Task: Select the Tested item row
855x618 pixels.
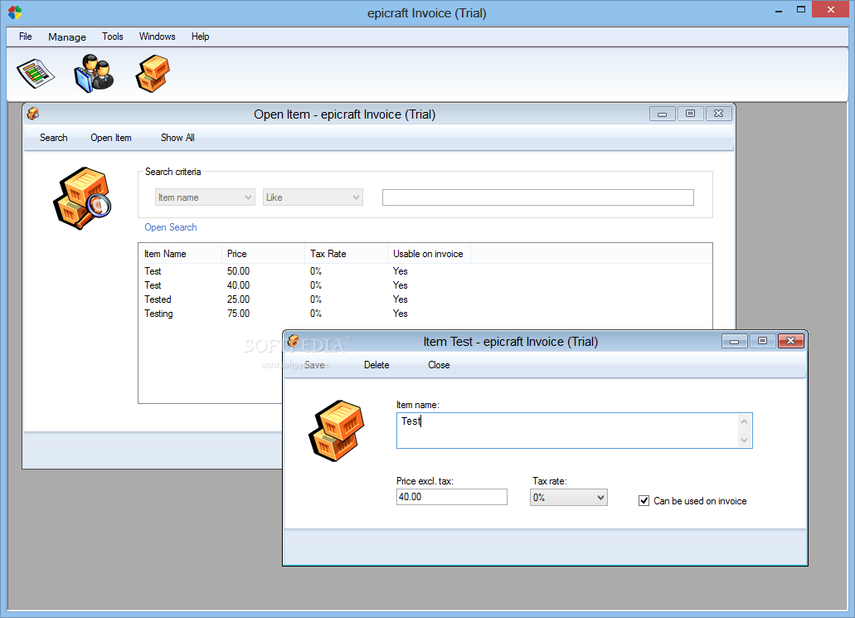Action: pos(425,299)
